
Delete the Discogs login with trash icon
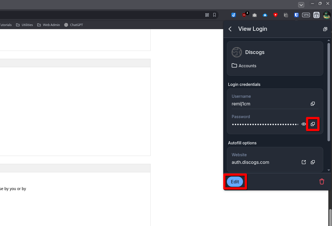tap(322, 182)
